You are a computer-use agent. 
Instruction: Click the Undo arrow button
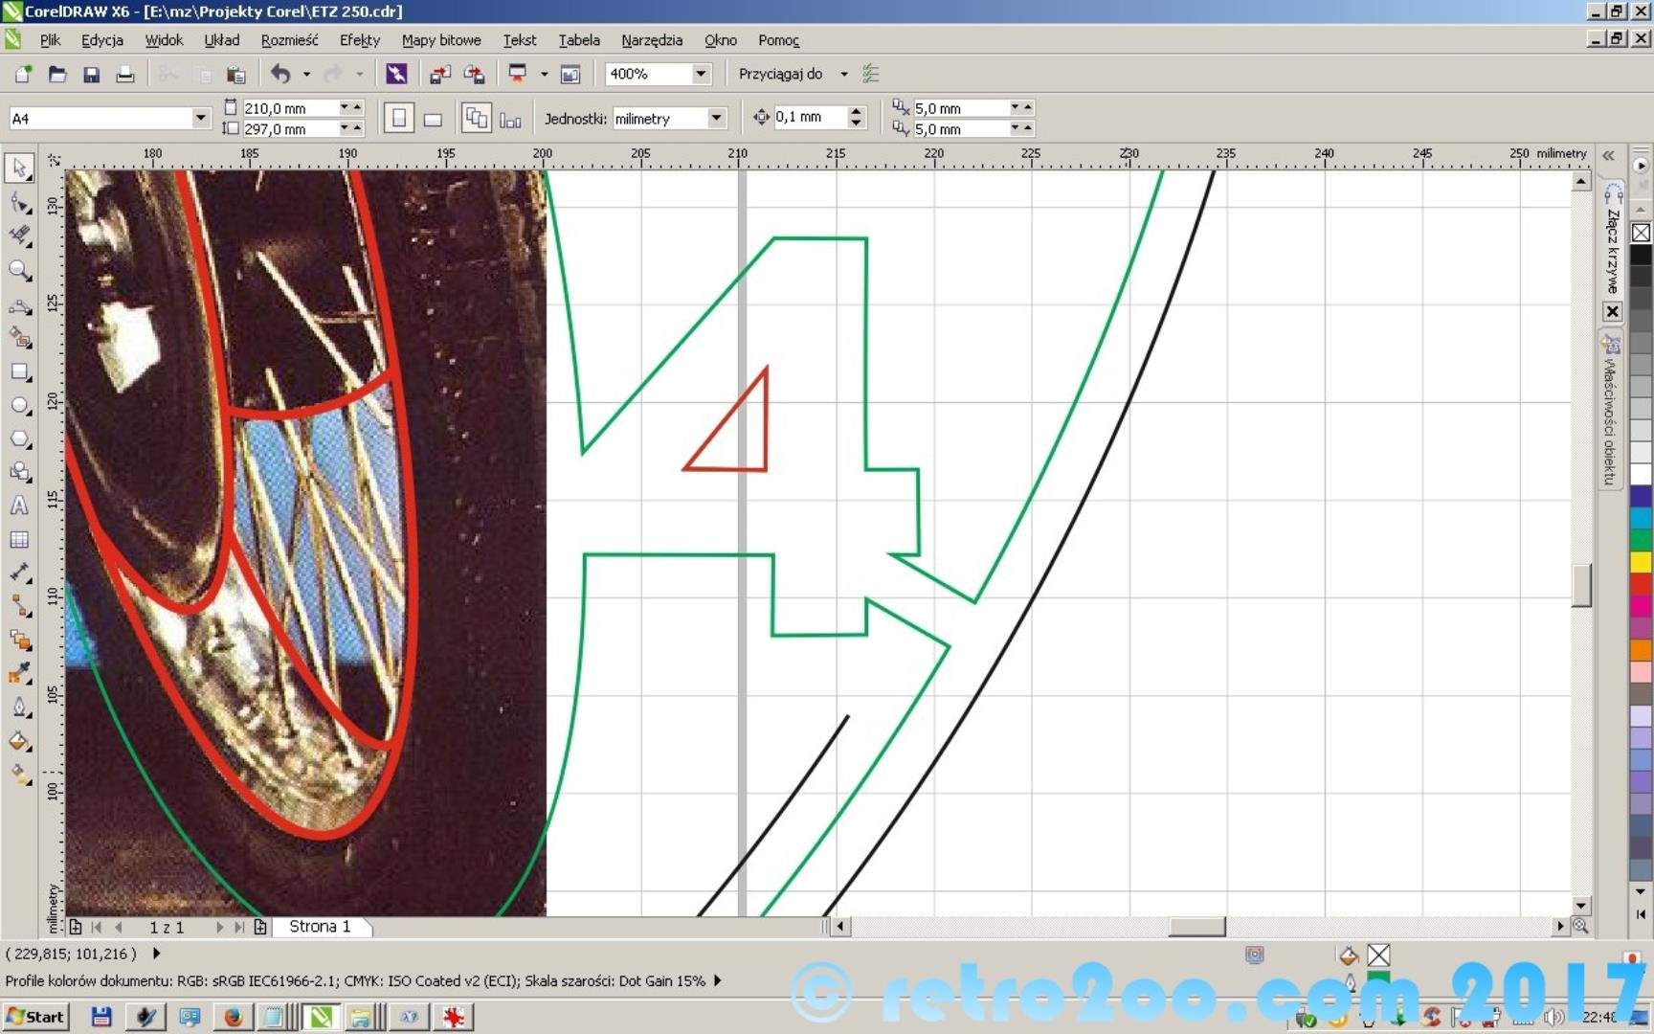point(280,74)
